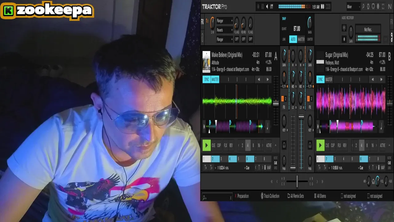394x222 pixels.
Task: Toggle SNAP mode in master panel
Action: 284,18
